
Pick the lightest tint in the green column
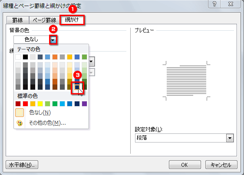click(84, 65)
